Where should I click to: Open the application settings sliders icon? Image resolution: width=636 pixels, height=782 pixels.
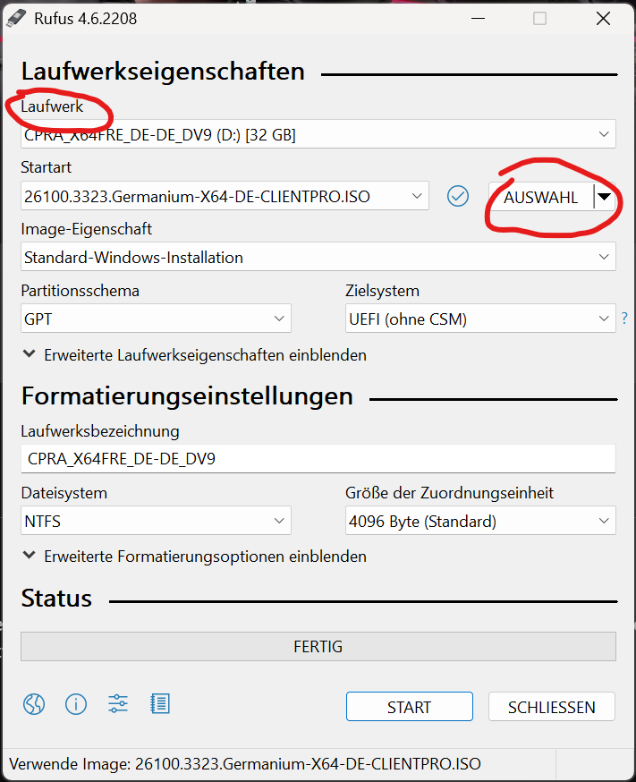118,703
